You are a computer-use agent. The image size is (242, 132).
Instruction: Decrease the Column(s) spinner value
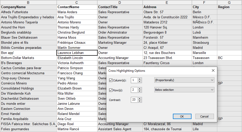point(140,82)
